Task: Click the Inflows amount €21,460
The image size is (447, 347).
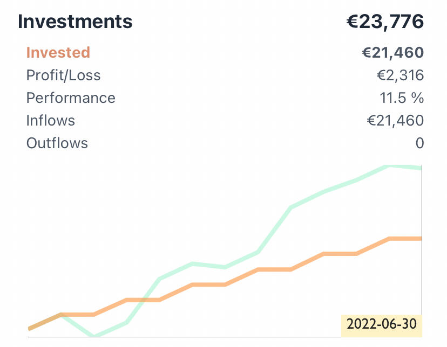Action: (395, 121)
